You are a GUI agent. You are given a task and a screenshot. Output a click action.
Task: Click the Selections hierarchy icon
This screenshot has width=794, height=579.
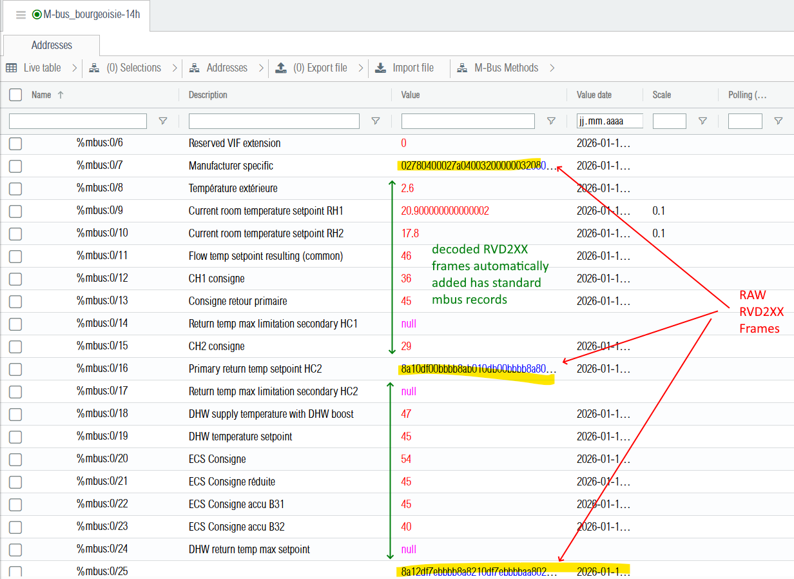point(94,68)
